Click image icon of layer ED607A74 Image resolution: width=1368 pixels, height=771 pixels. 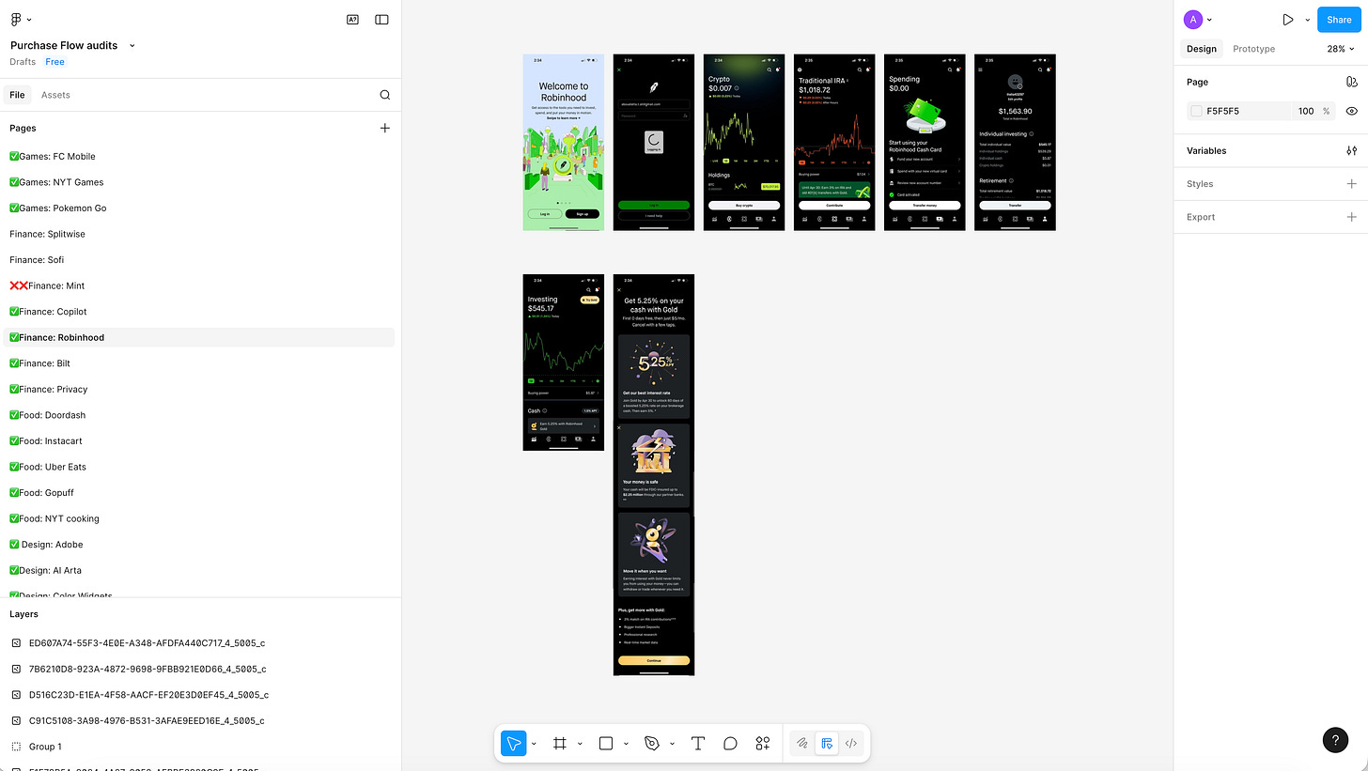pyautogui.click(x=16, y=643)
